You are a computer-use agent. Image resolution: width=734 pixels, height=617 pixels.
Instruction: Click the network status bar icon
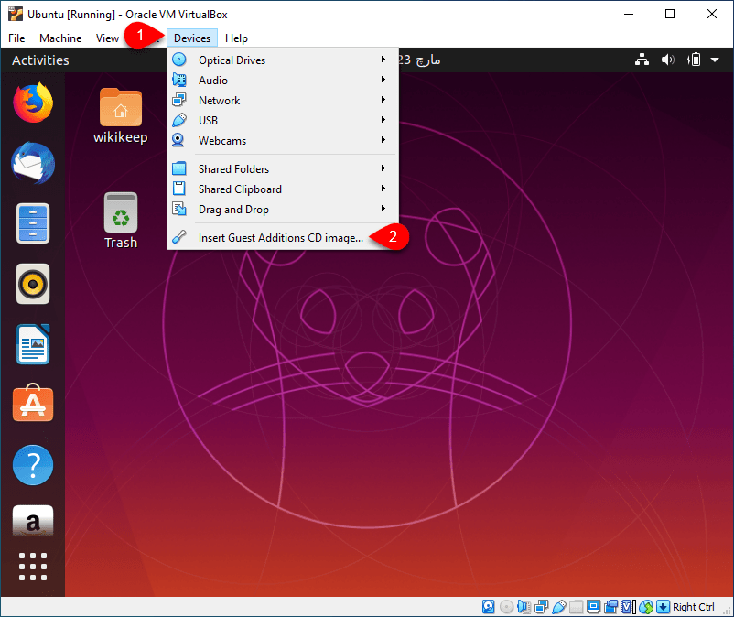[541, 607]
